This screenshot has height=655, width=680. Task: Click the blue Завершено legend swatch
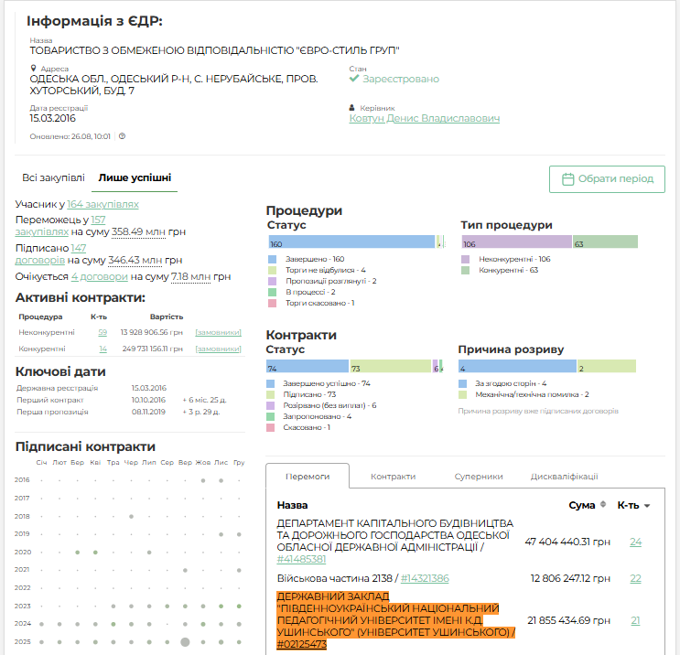[x=273, y=259]
